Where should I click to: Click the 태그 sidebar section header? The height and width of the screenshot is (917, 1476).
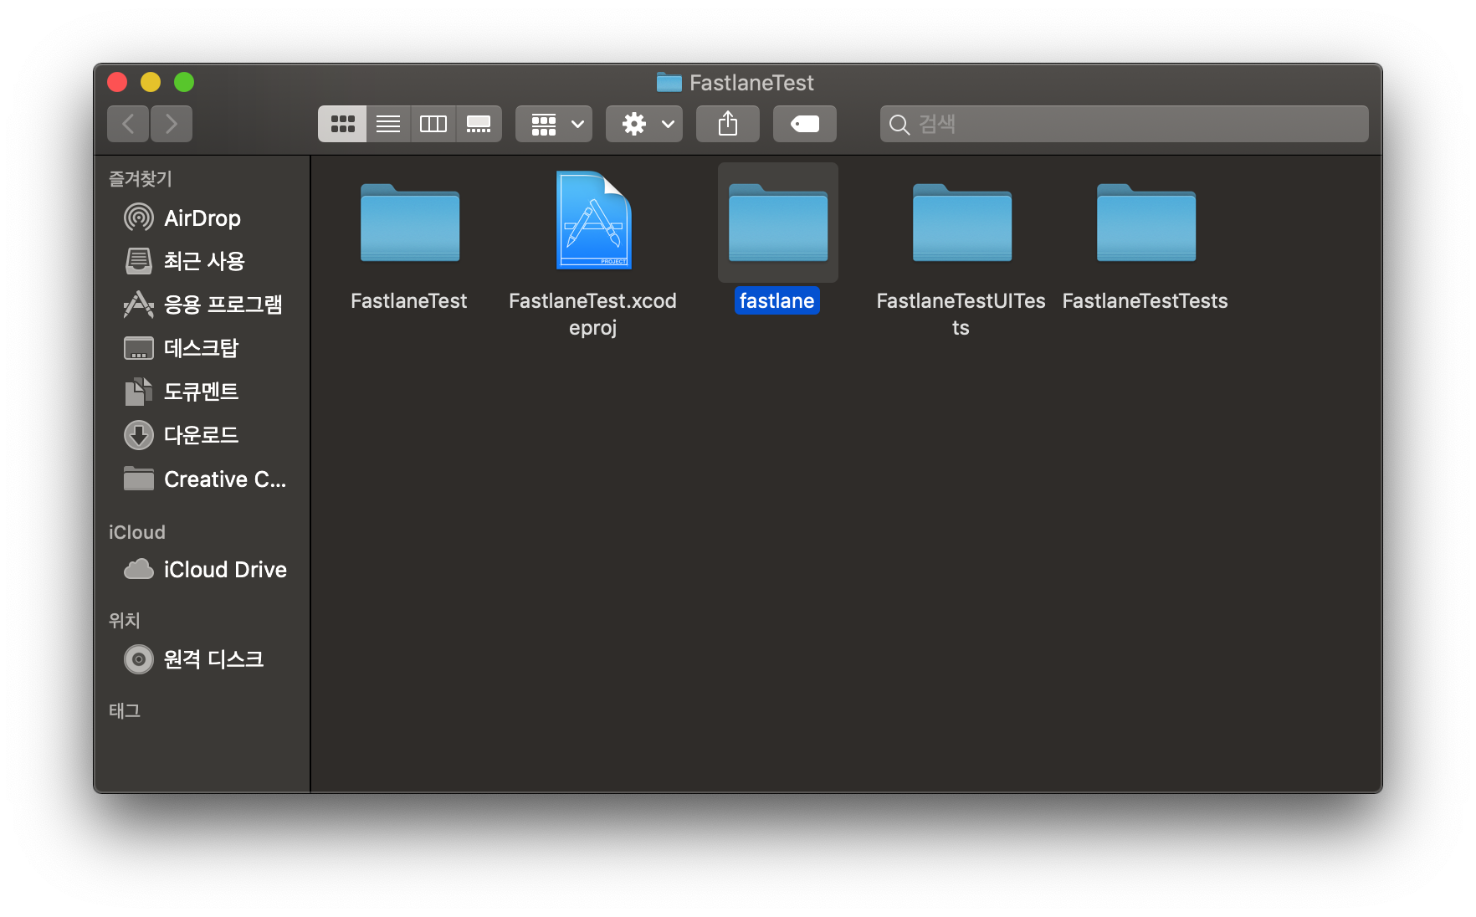pos(124,710)
